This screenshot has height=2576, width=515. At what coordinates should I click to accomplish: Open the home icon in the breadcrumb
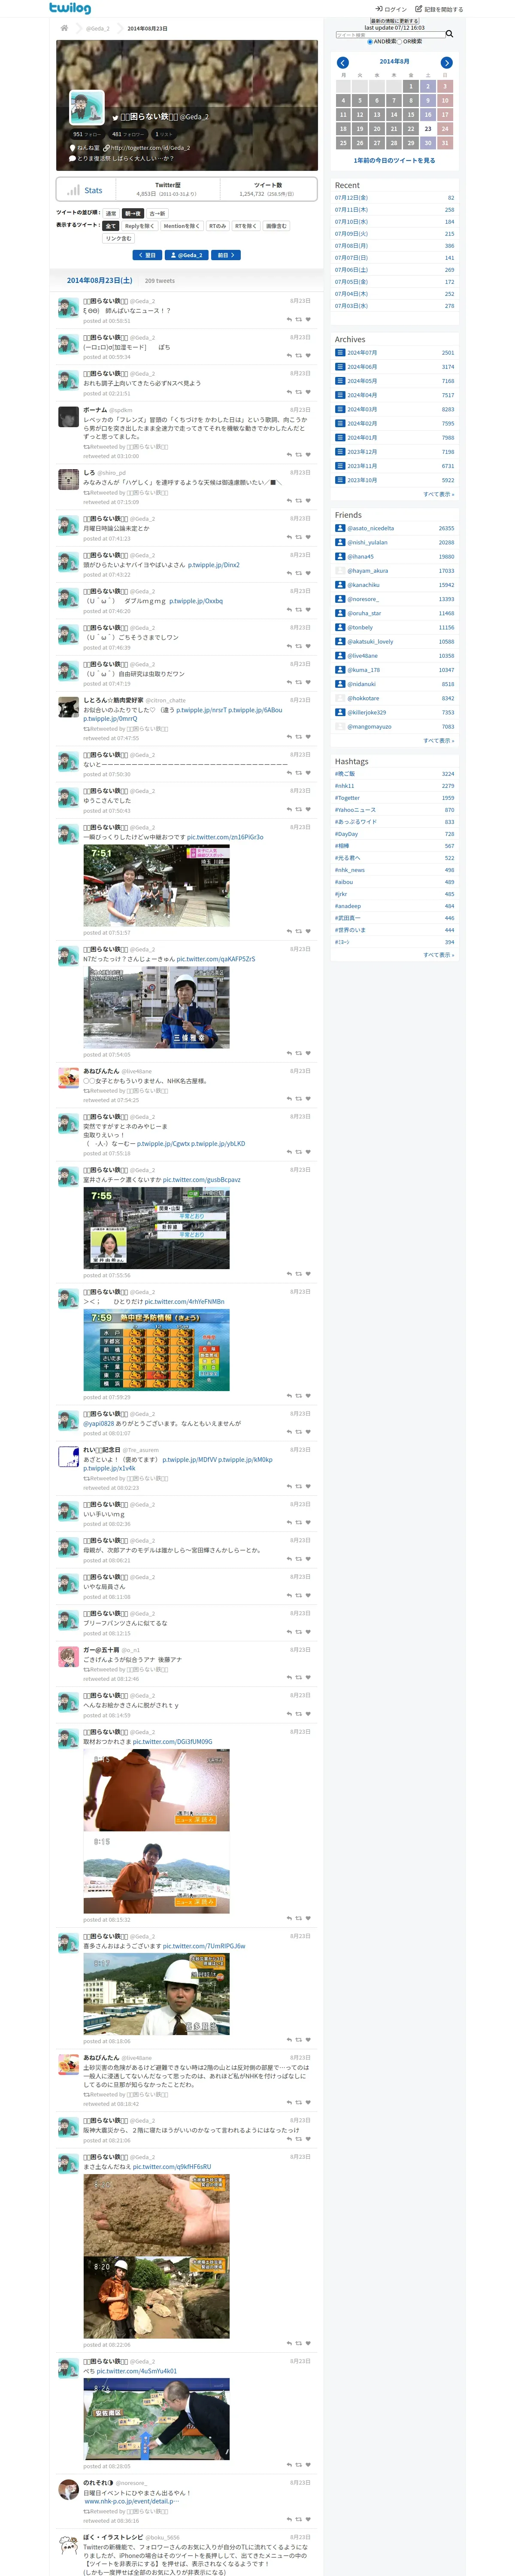[64, 28]
